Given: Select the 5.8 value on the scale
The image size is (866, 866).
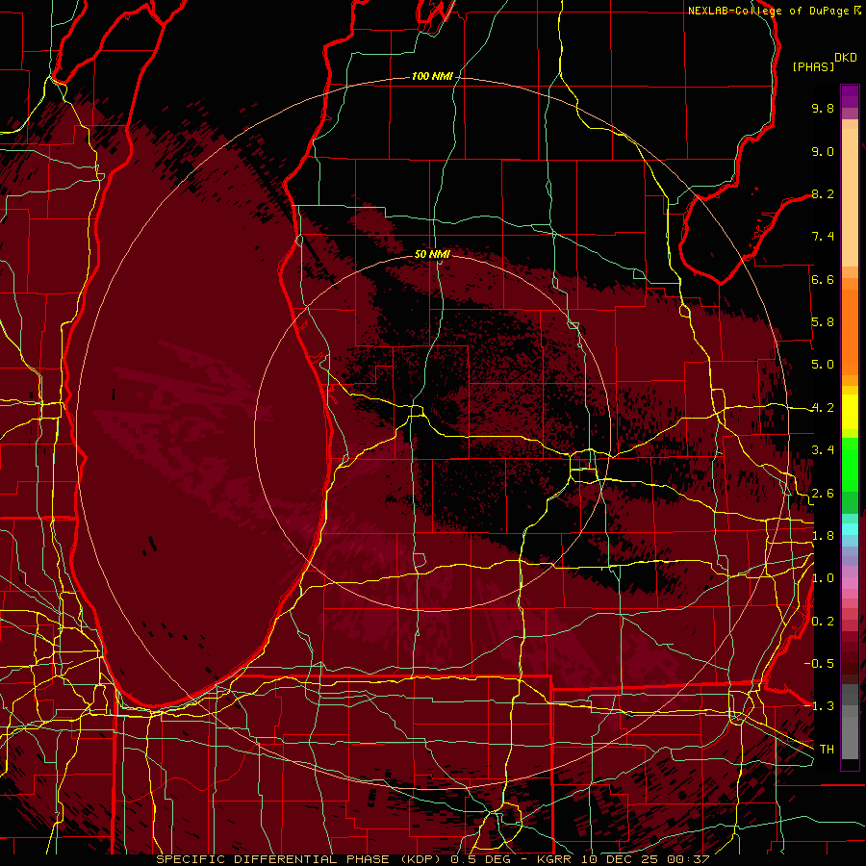Looking at the screenshot, I should pos(823,322).
